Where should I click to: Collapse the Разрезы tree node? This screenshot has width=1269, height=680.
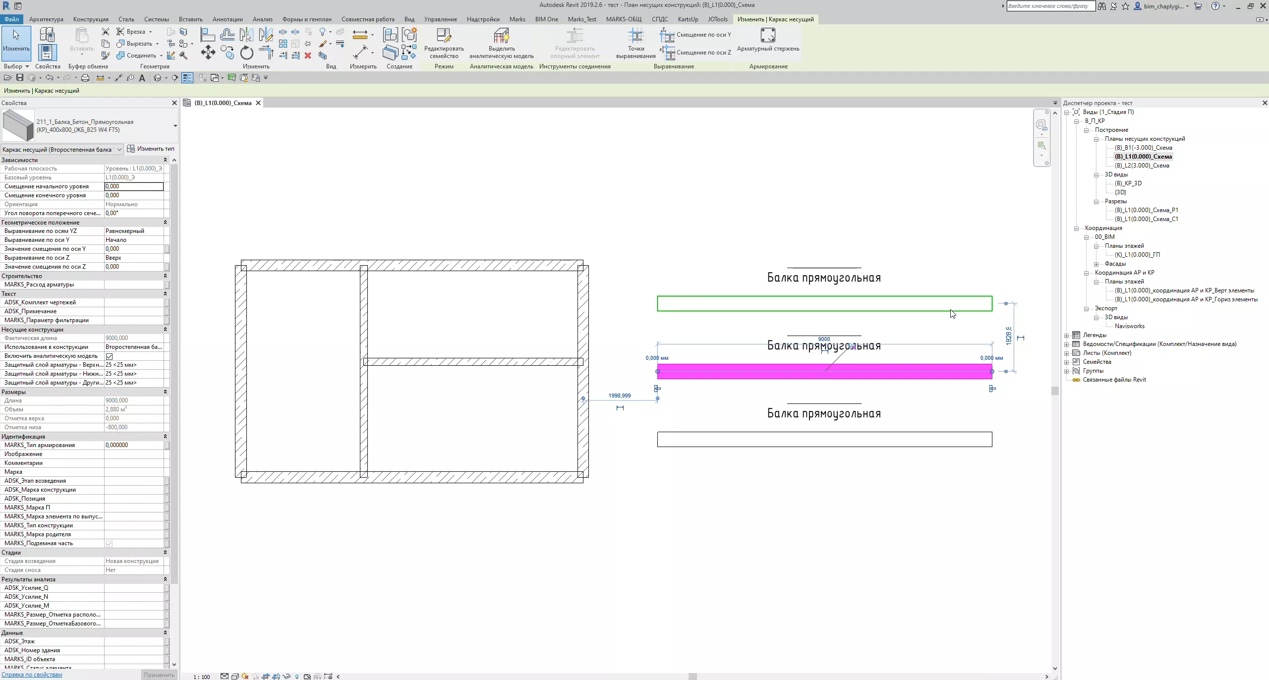pos(1096,202)
